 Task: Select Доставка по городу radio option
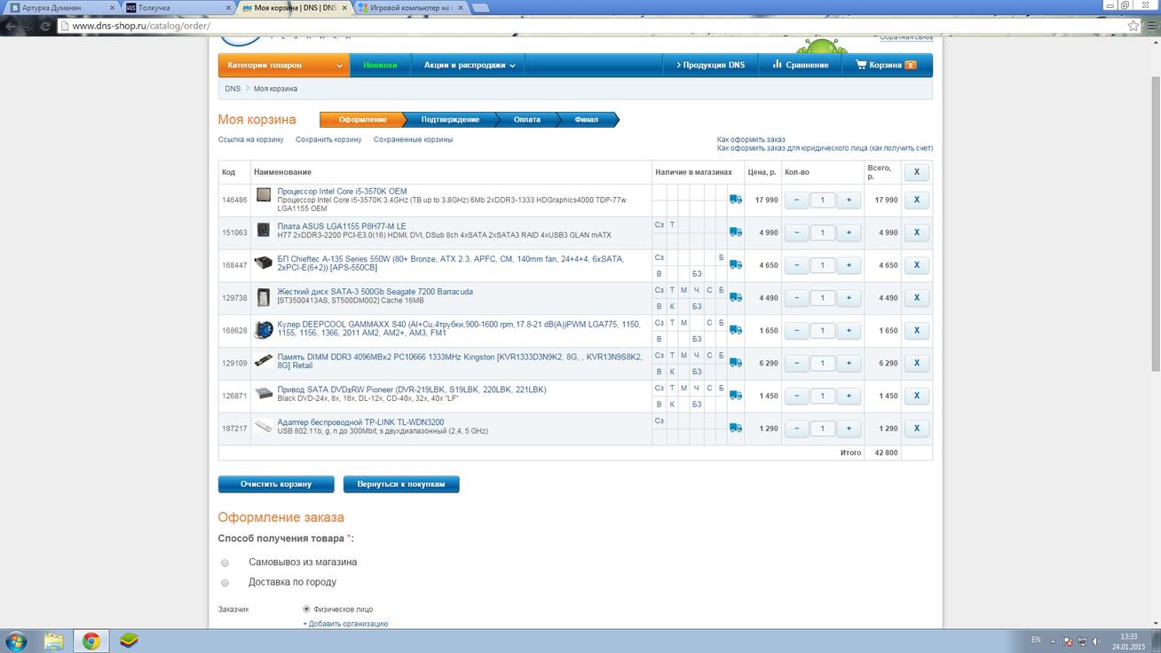point(225,583)
